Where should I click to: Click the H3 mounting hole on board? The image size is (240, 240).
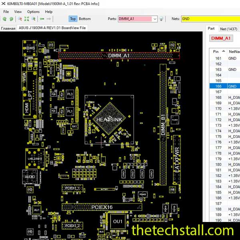[x=30, y=190]
